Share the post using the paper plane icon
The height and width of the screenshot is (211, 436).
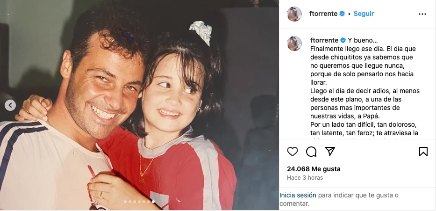[330, 151]
